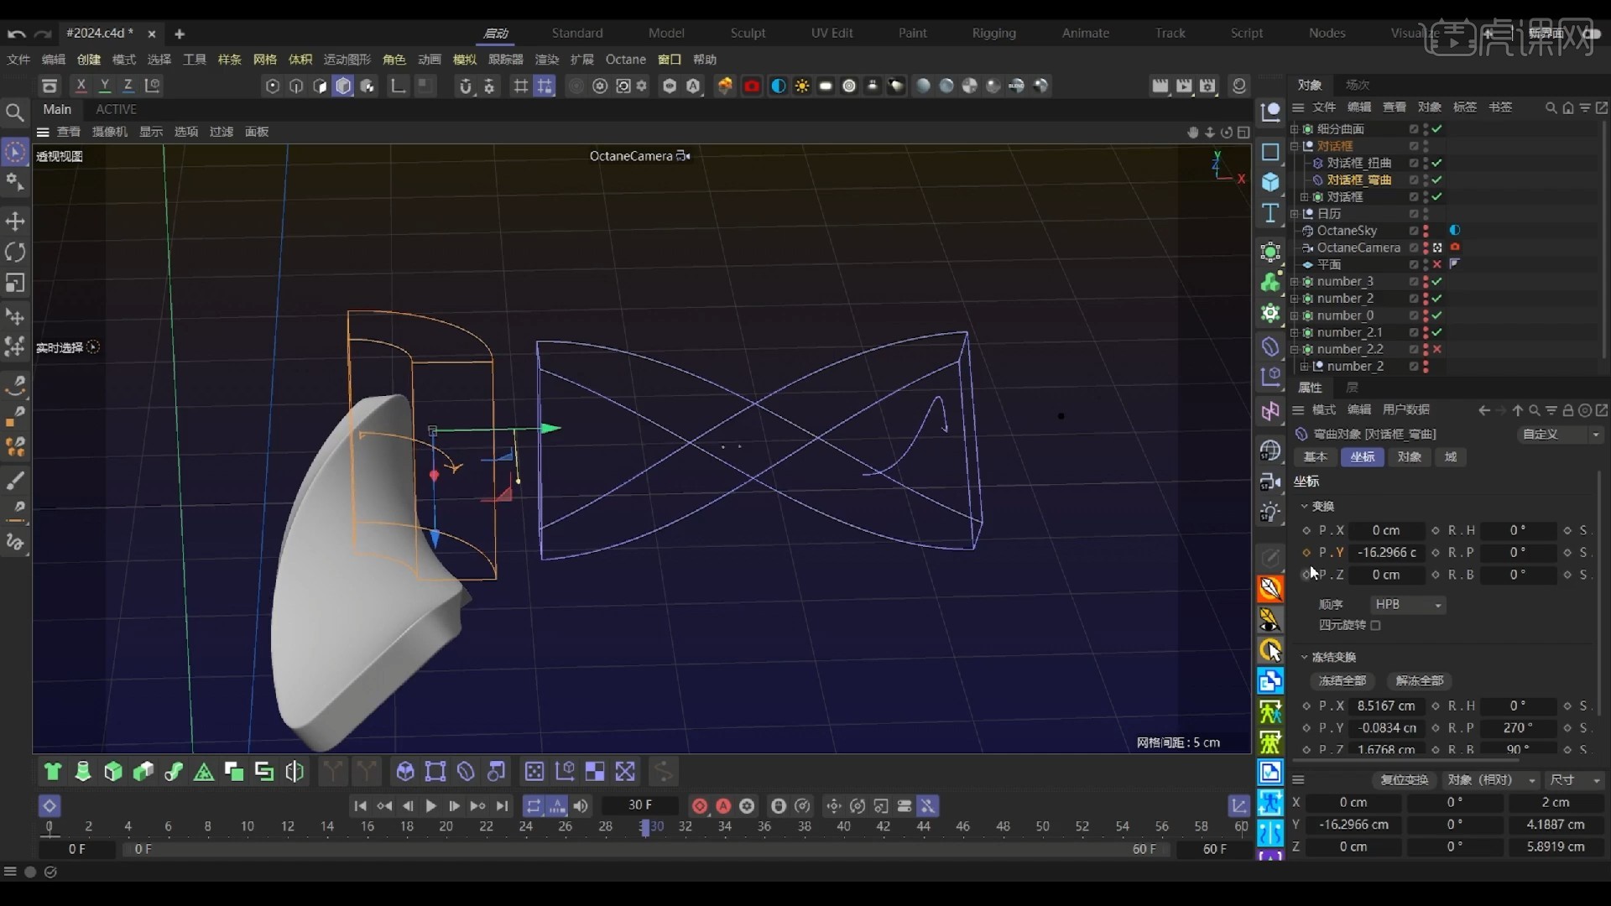Image resolution: width=1611 pixels, height=906 pixels.
Task: Click the Text spline T icon
Action: 1270,213
